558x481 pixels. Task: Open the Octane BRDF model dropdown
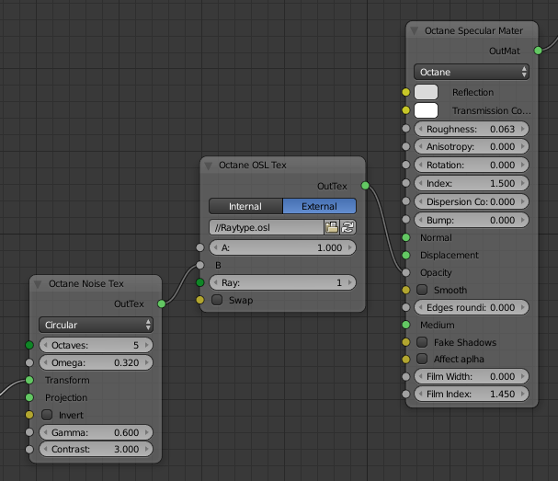click(472, 72)
